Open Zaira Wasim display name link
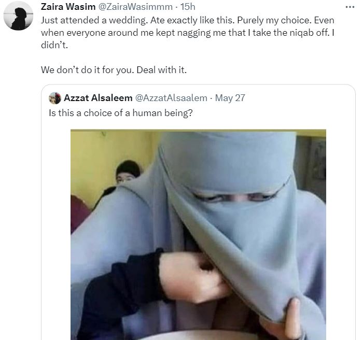363x340 pixels. (x=68, y=7)
